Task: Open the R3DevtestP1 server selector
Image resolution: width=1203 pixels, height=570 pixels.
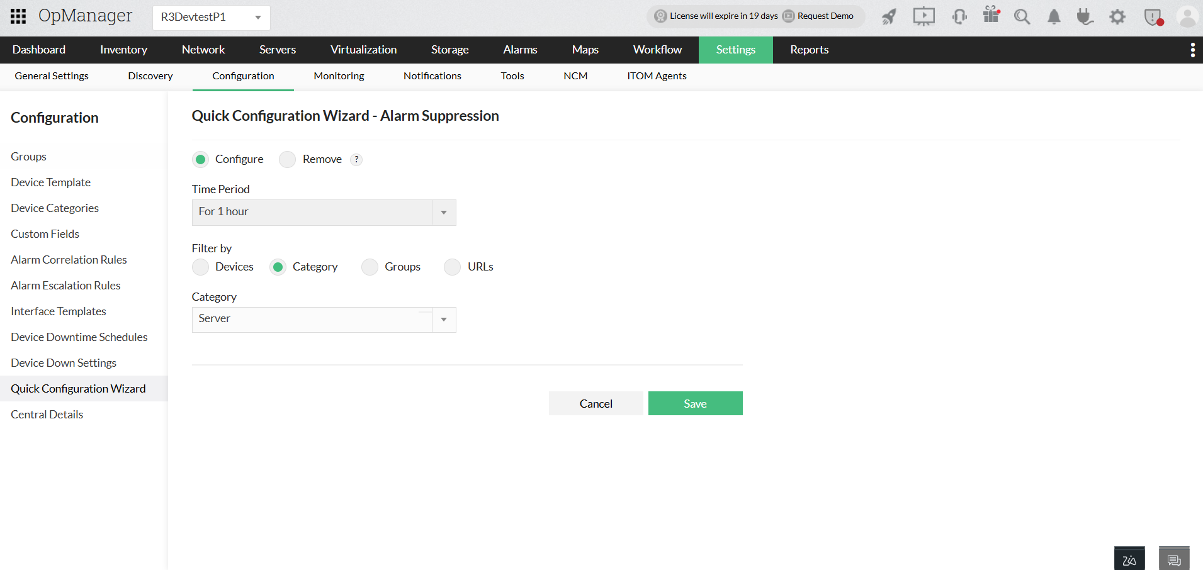Action: (211, 18)
